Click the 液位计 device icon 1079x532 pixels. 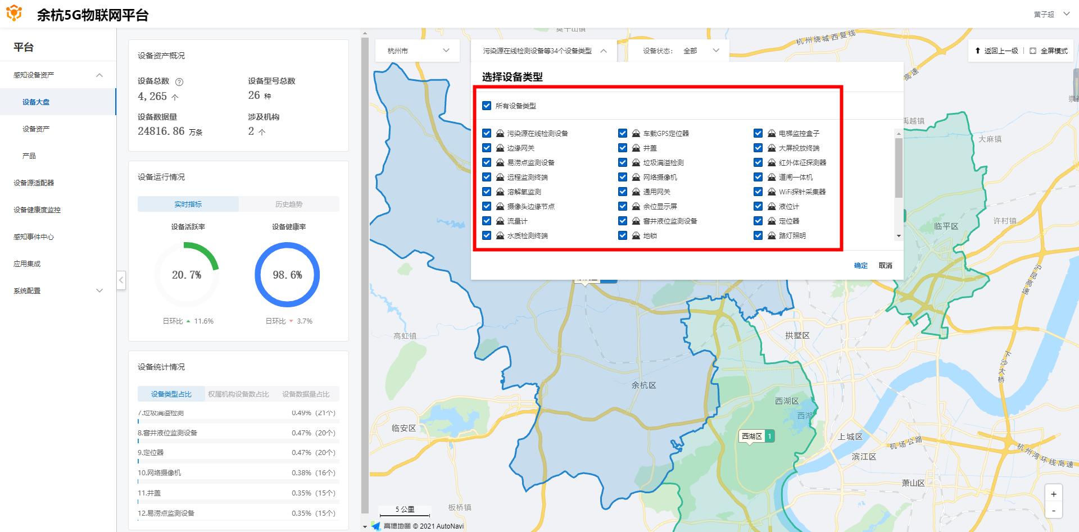click(x=772, y=206)
